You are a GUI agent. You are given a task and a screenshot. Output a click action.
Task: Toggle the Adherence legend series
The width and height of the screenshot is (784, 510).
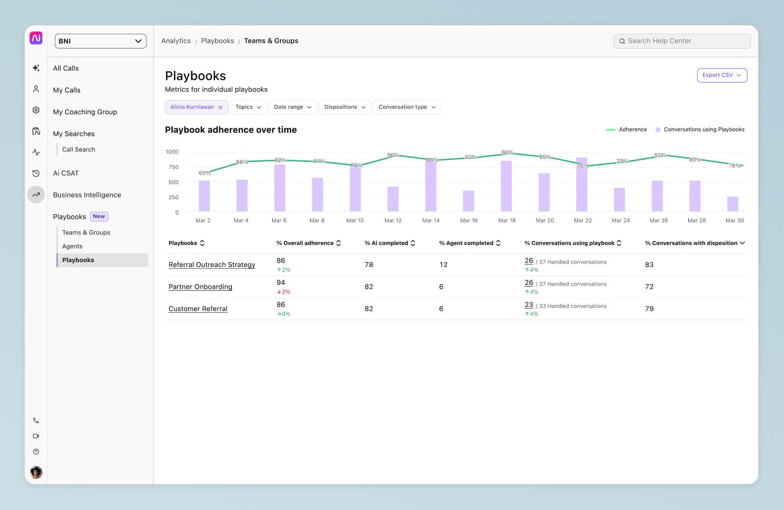[626, 130]
